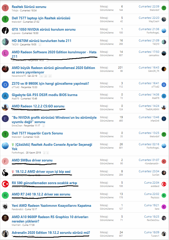Click supware's avatar on the GTX 1050 thread
169x240 pixels.
point(5,30)
